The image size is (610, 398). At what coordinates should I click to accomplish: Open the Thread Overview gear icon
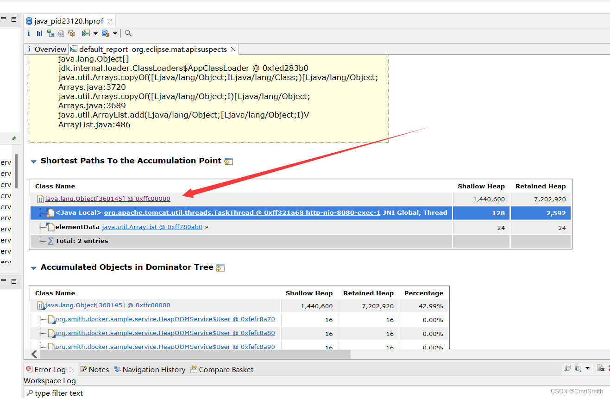(x=71, y=33)
